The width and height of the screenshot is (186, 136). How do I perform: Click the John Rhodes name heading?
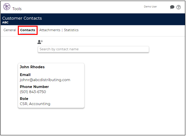point(32,67)
